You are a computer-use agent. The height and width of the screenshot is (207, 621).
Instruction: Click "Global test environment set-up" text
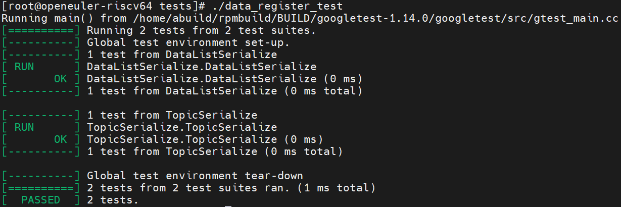188,42
